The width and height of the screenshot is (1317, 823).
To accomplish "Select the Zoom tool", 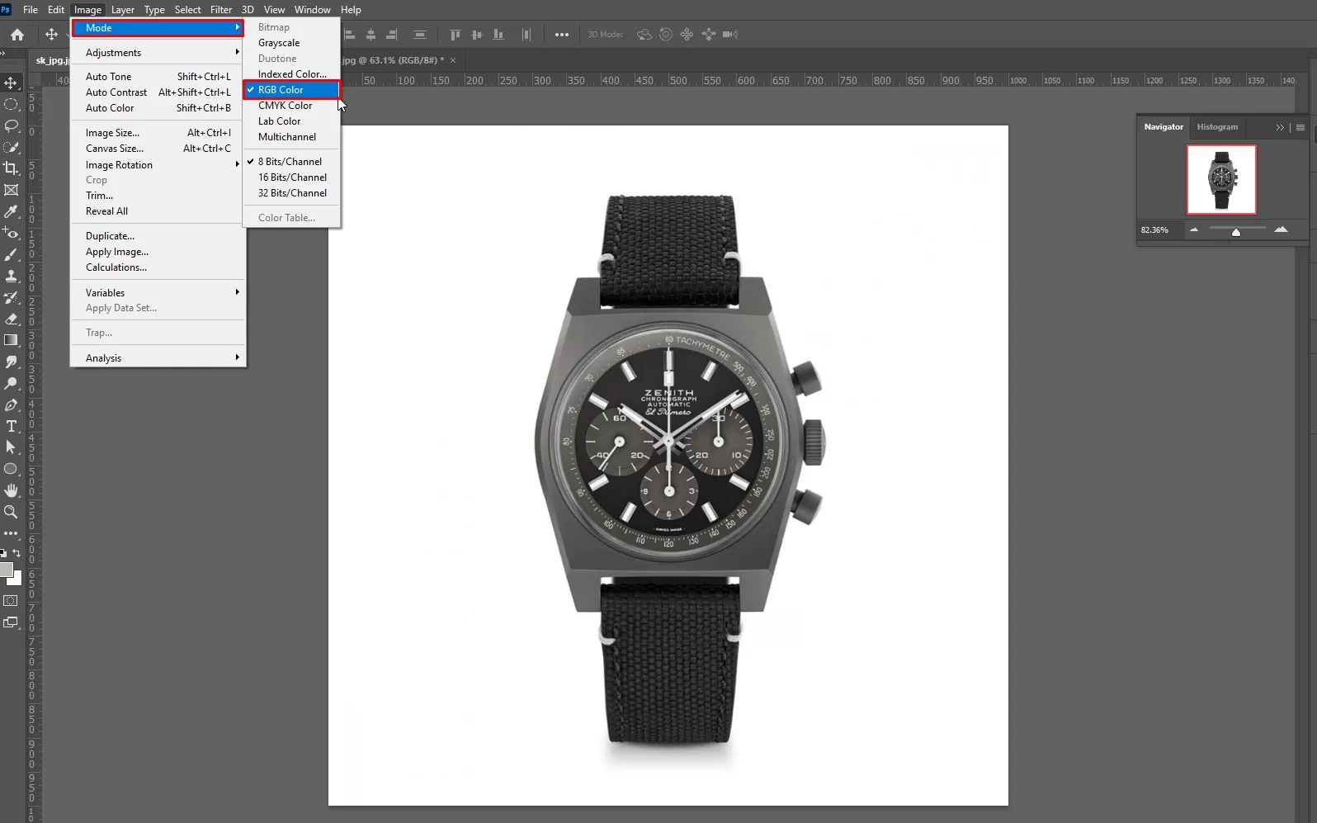I will (11, 512).
